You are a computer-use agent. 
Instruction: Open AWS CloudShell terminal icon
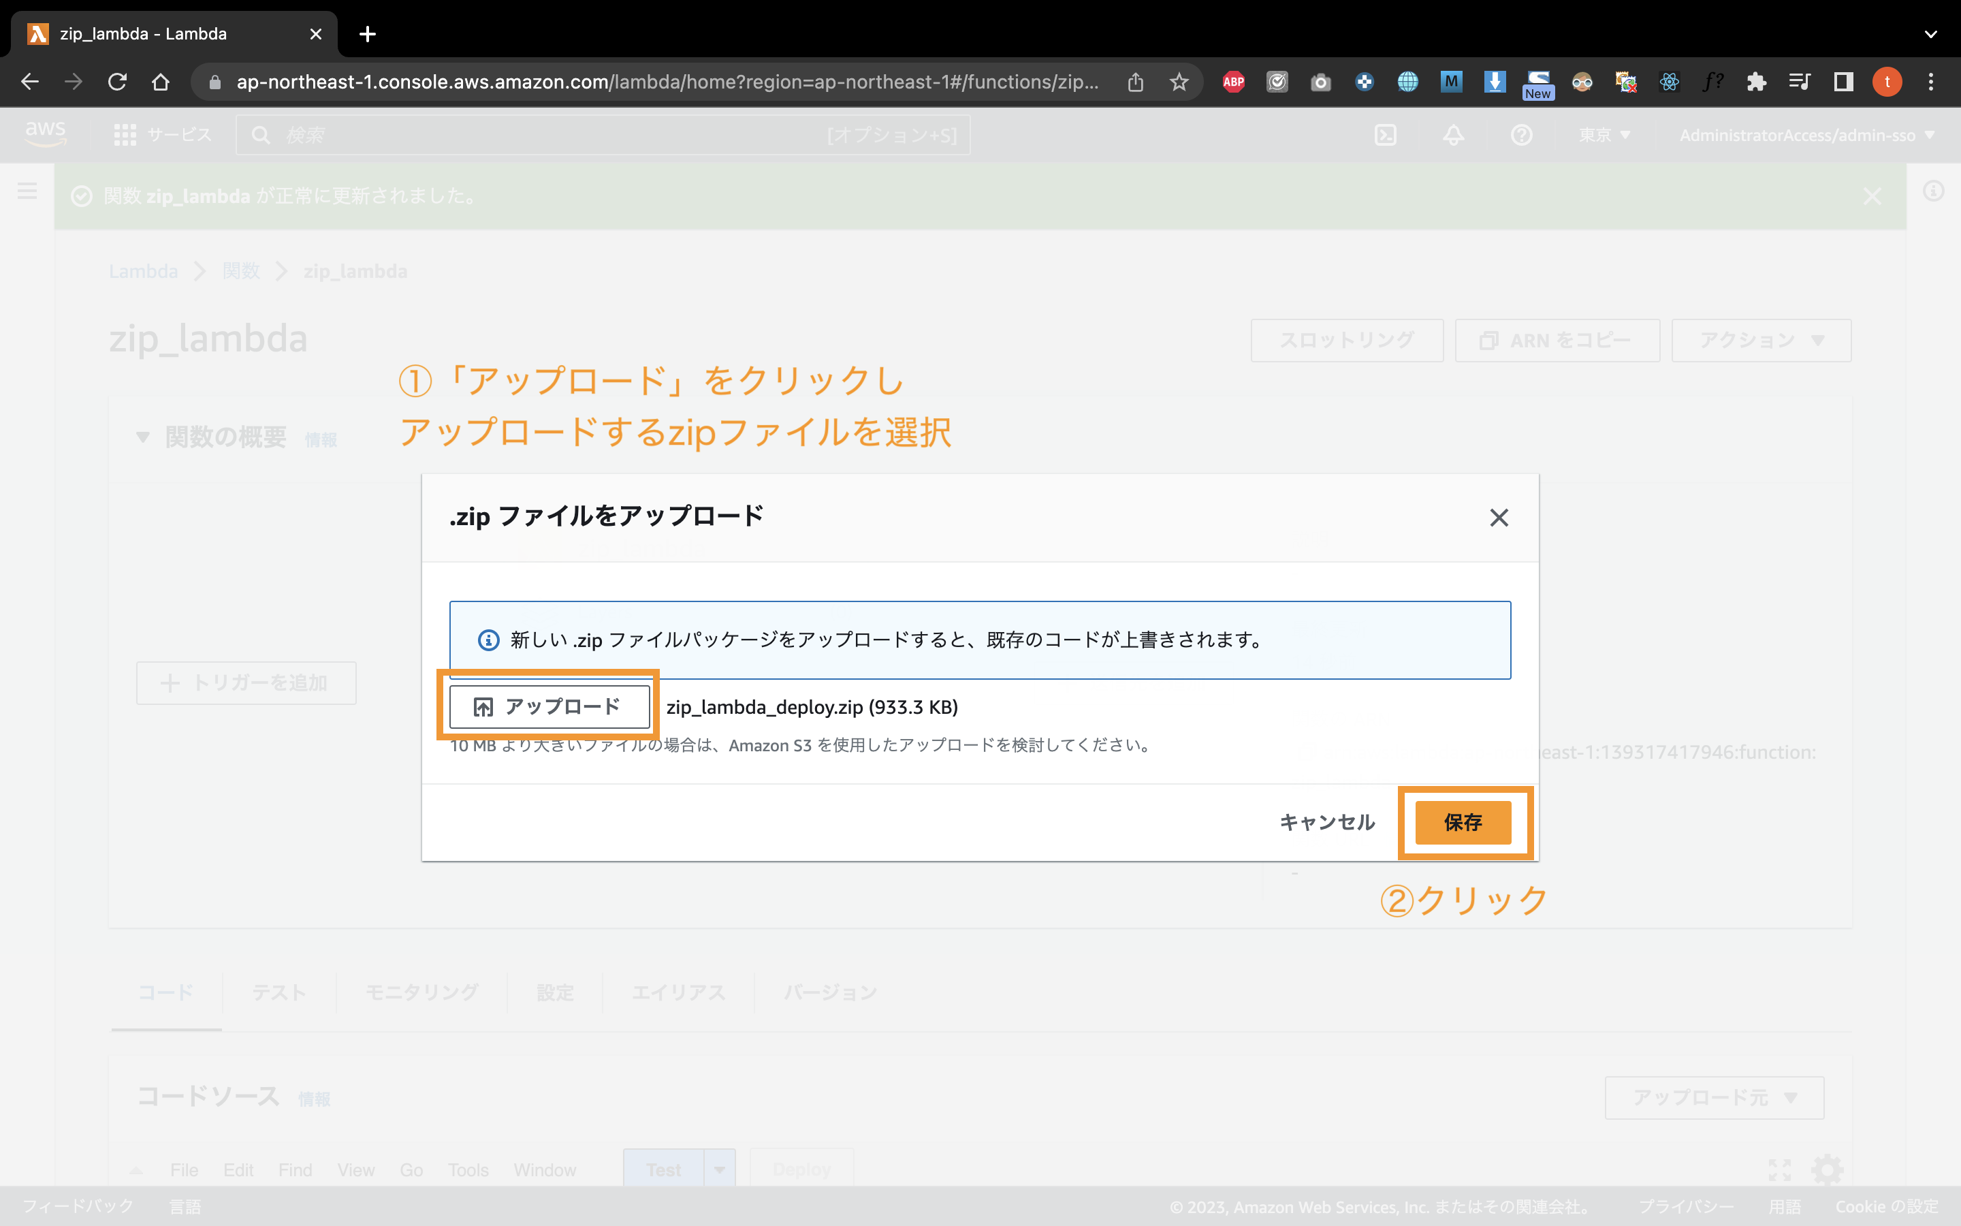tap(1386, 136)
